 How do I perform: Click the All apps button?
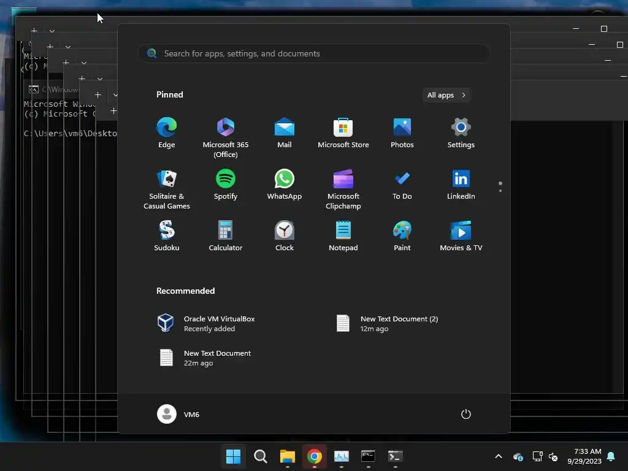(x=446, y=95)
